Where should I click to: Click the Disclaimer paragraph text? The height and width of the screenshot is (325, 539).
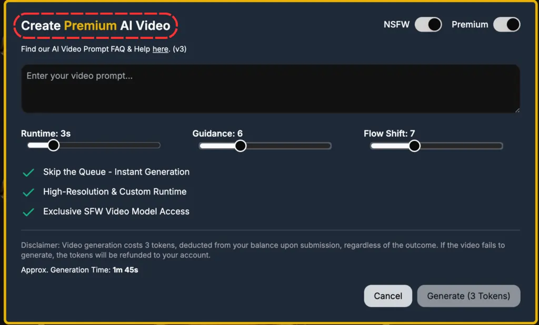tap(263, 250)
